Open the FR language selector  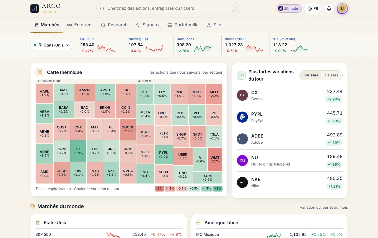coord(313,9)
